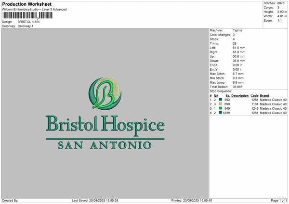Viewport: 289px width, 204px height.
Task: Click the bright green swatch in stop 3
Action: [x=220, y=108]
